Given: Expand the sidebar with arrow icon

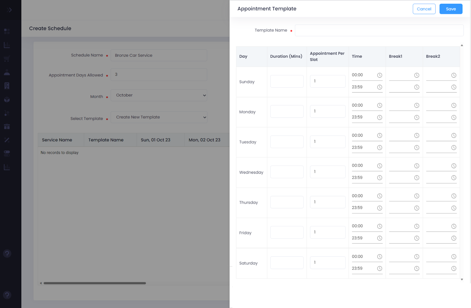Looking at the screenshot, I should coord(10,10).
